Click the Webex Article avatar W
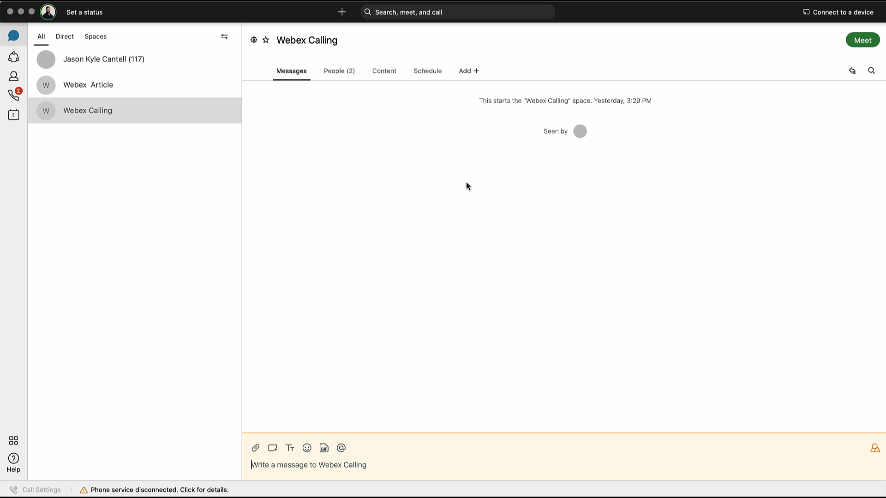The image size is (886, 498). coord(46,85)
